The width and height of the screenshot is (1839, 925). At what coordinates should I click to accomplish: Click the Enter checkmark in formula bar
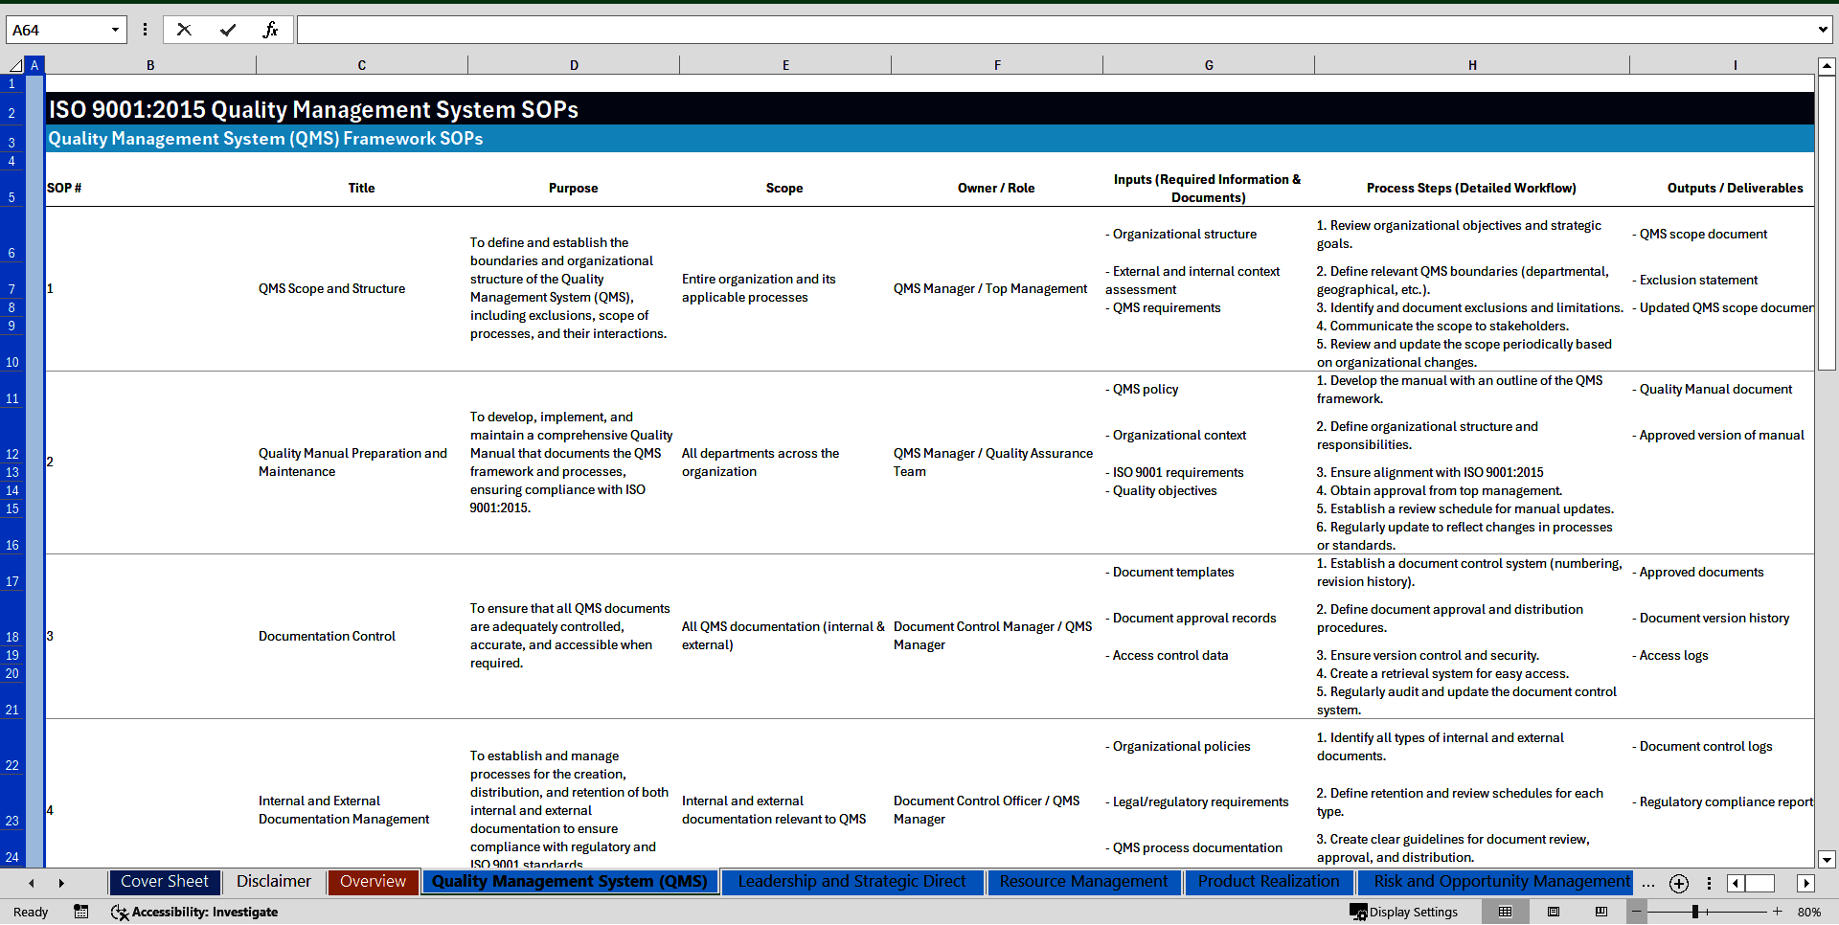point(228,30)
